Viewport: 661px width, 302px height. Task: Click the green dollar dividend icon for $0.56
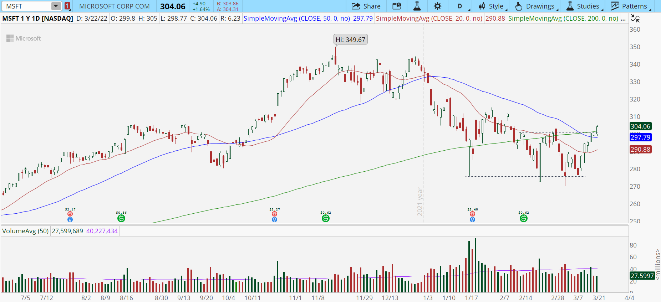[x=121, y=218]
